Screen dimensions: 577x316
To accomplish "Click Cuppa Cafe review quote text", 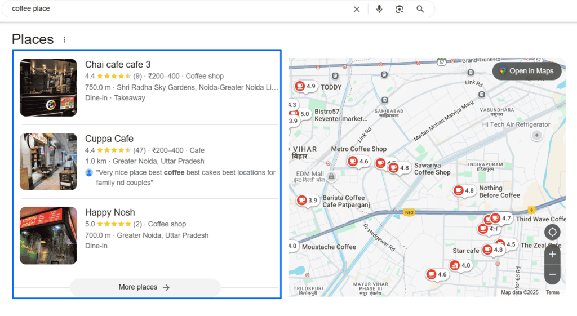I will [x=186, y=177].
